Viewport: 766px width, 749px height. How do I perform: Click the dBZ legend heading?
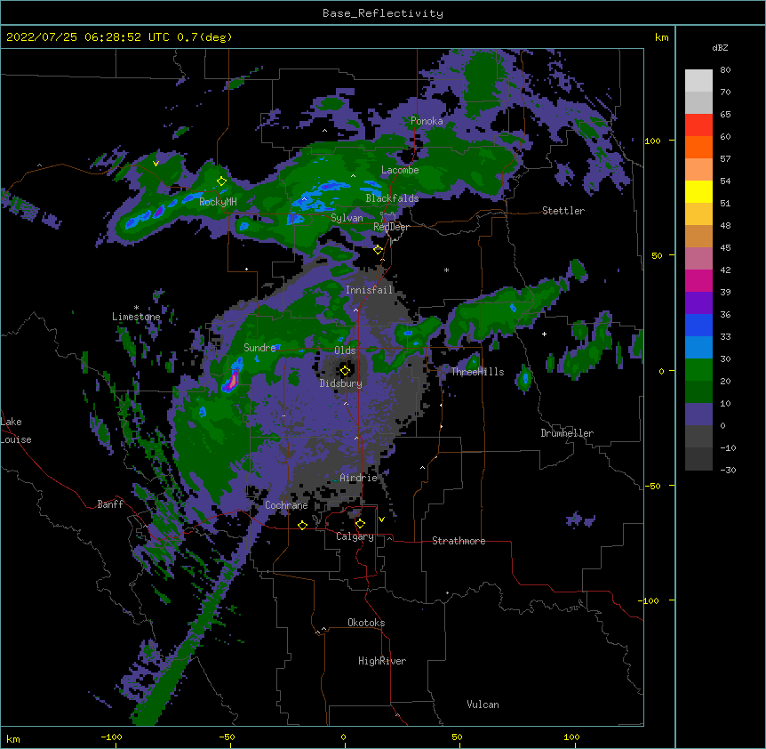720,47
